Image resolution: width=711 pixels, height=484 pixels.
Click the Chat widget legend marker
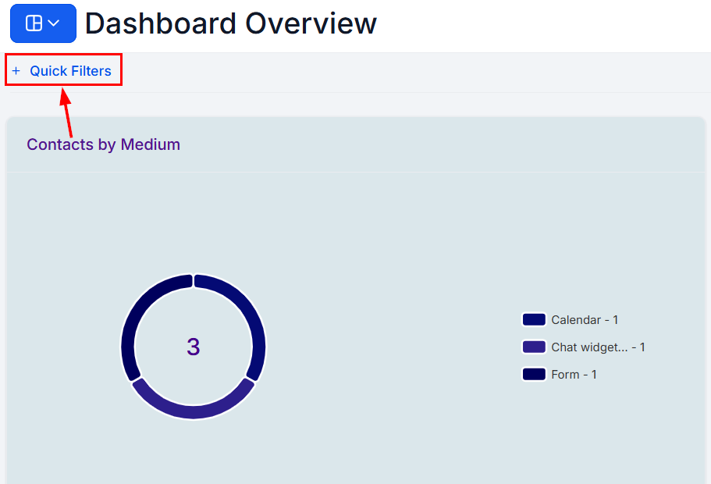(533, 347)
